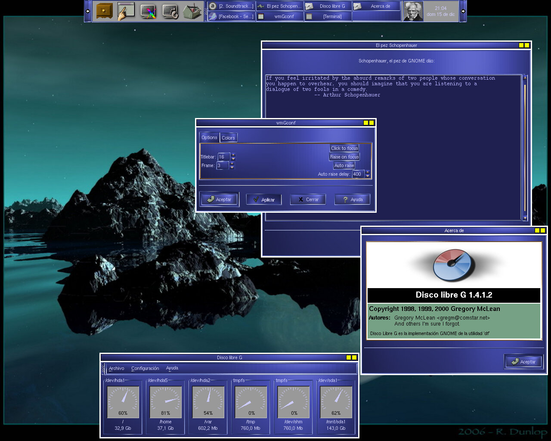Toggle the Click to focus option
The width and height of the screenshot is (551, 441).
[x=344, y=148]
